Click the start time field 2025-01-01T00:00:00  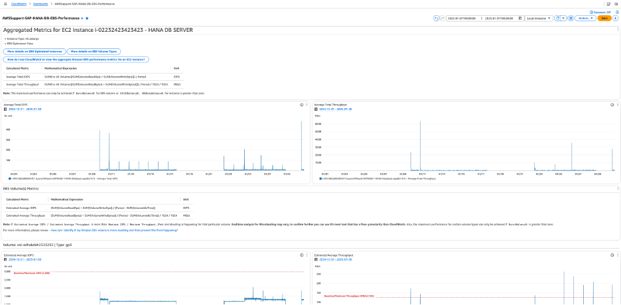click(462, 18)
